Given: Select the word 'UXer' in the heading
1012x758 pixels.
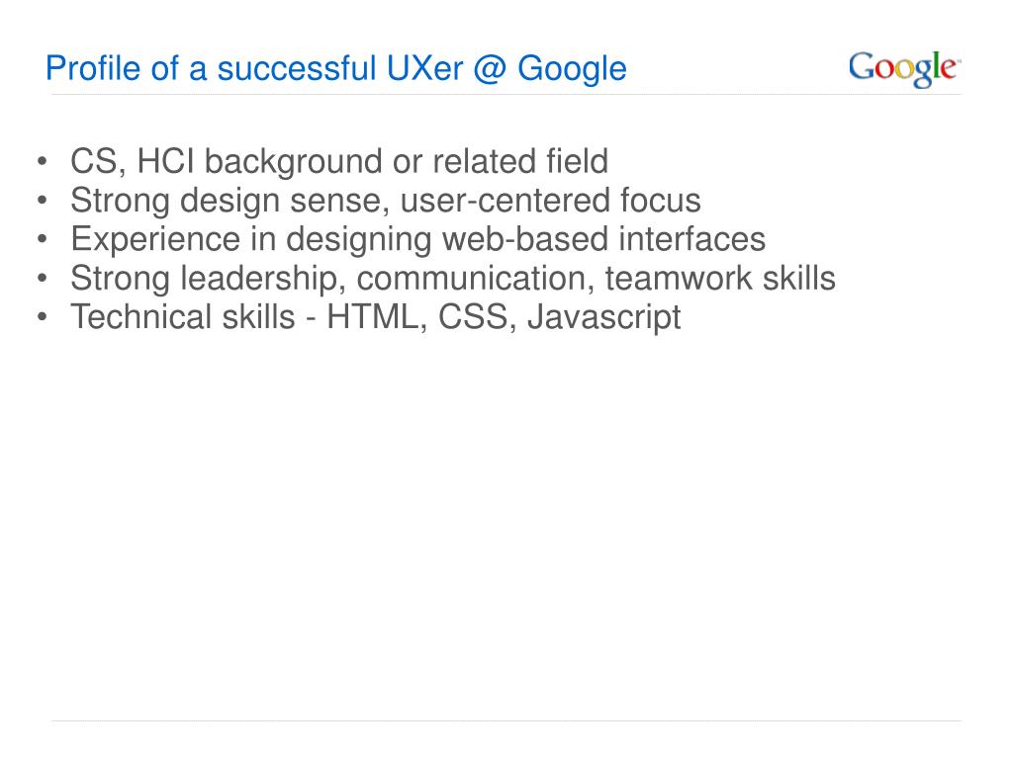Looking at the screenshot, I should tap(424, 68).
